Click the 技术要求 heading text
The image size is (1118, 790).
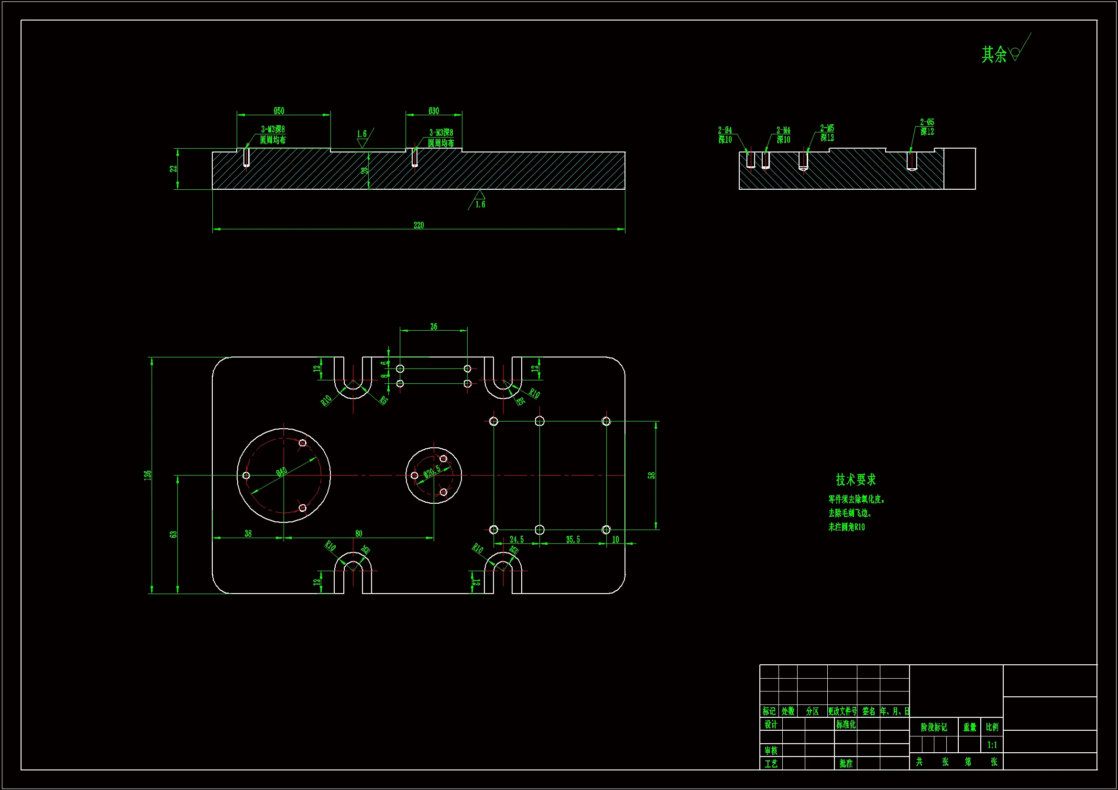click(855, 480)
